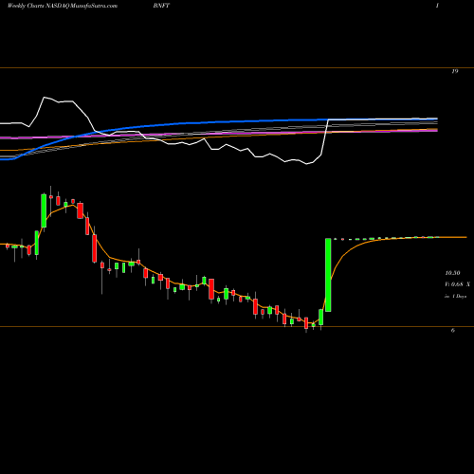Click the Weekly Charts NASDAQ MunafaSutra.com title

click(x=63, y=6)
